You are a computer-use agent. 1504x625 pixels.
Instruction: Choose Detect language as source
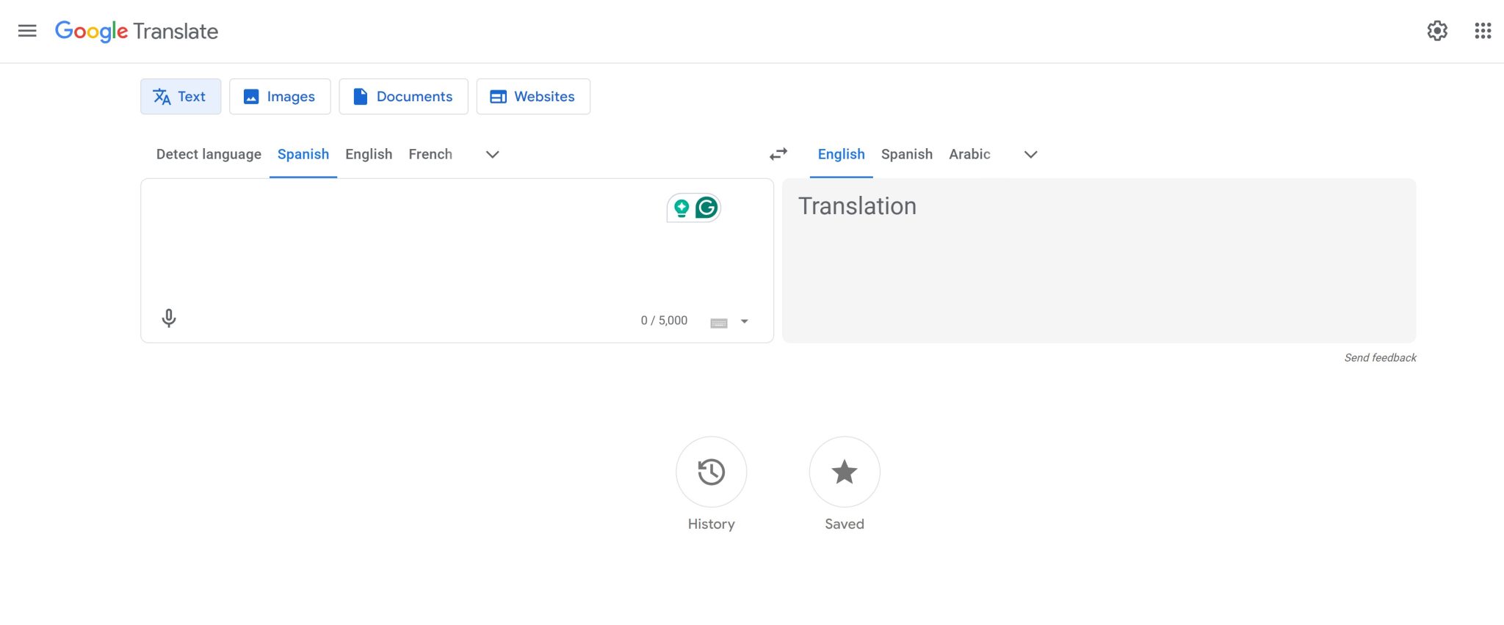[209, 154]
